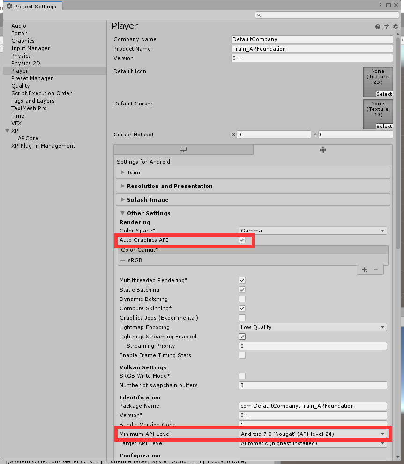404x464 pixels.
Task: Open the window kebab options menu
Action: coord(380,5)
